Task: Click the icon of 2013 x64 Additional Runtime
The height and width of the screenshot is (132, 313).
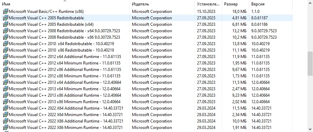Action: coord(5,82)
